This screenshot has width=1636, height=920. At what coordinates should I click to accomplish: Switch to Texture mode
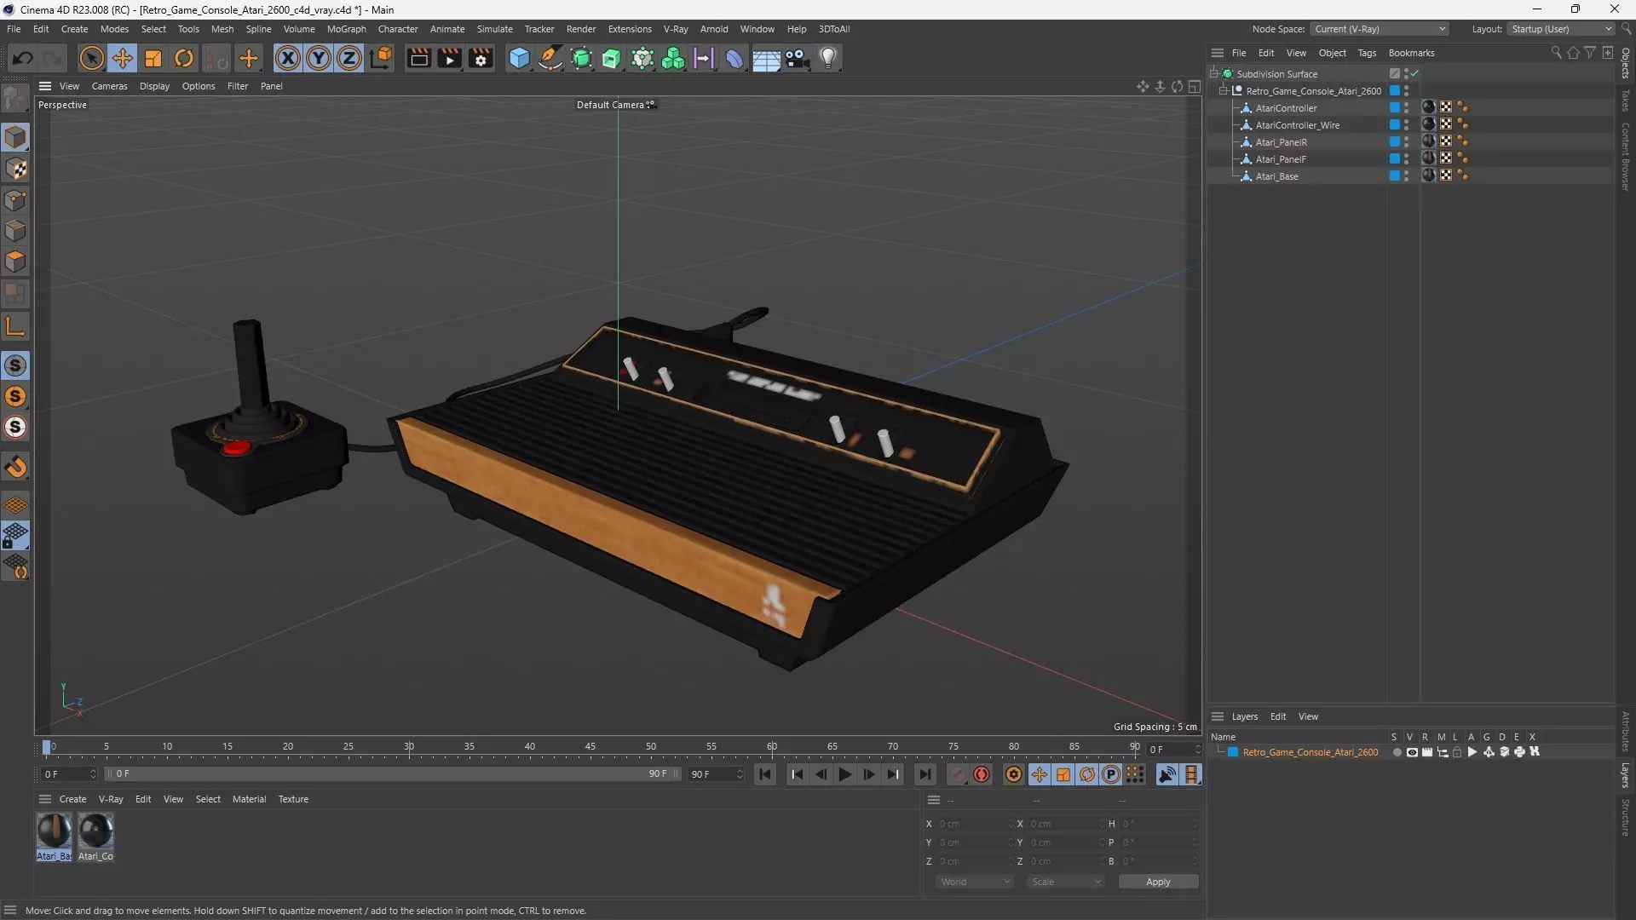click(15, 169)
